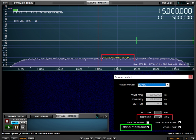Viewport: 196px width, 140px height.
Task: Start scanning with the green play button
Action: point(9,127)
